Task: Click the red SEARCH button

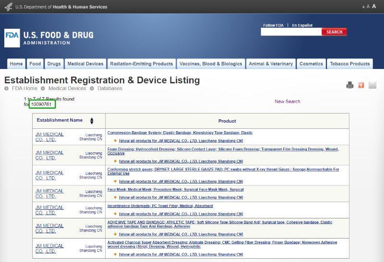Action: pos(334,32)
